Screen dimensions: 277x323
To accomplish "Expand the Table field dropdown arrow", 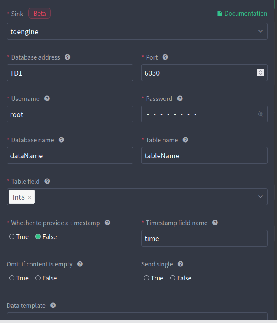I will (261, 197).
